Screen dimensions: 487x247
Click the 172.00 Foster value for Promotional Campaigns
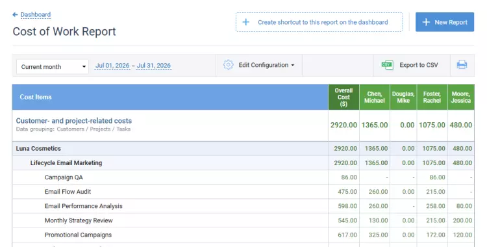[x=436, y=235]
